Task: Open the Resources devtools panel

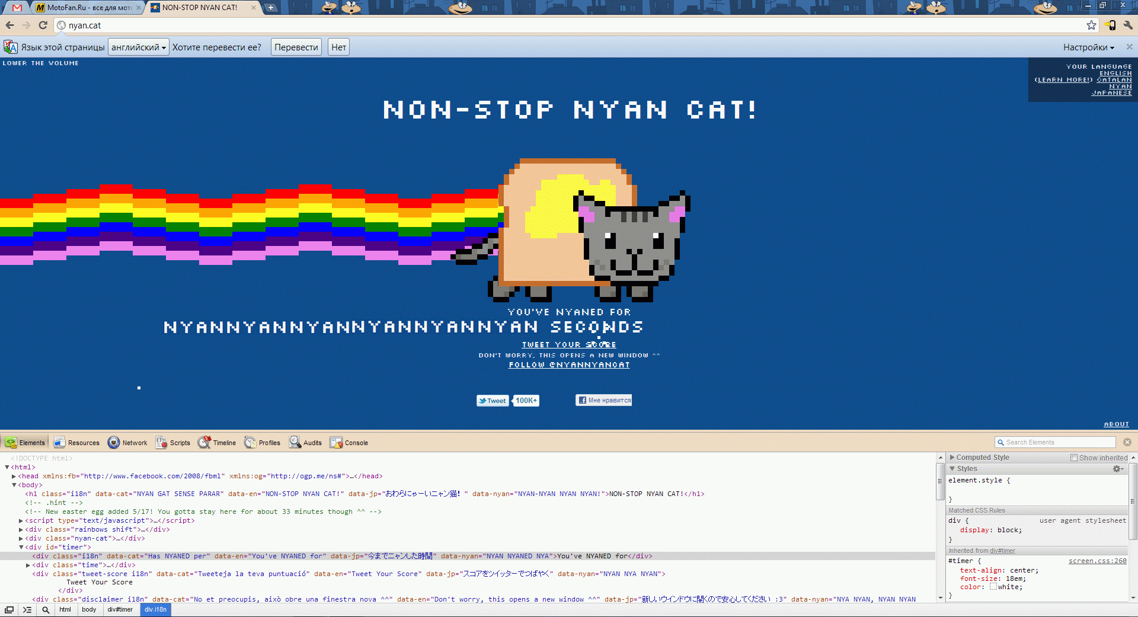Action: (76, 442)
